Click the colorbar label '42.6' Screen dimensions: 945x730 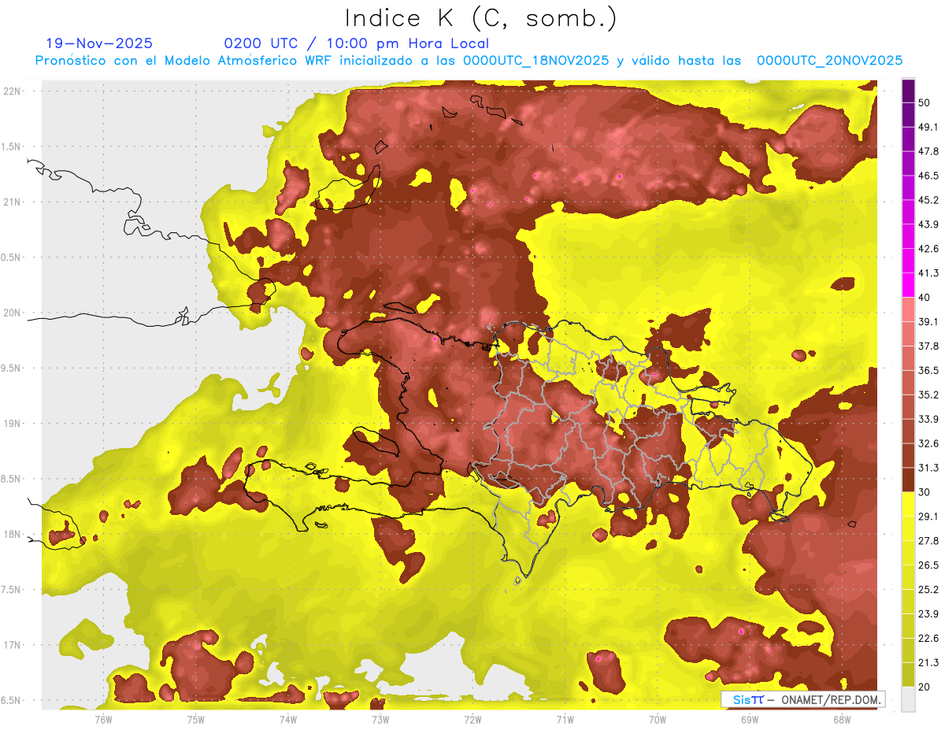coord(928,249)
